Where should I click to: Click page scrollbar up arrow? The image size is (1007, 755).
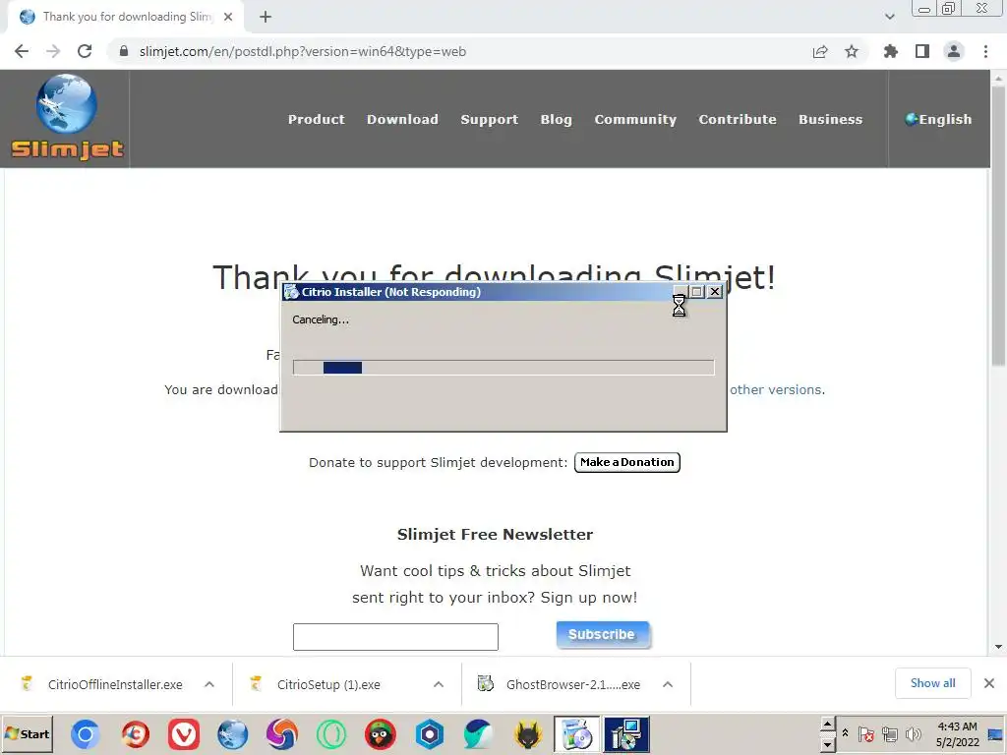point(998,78)
